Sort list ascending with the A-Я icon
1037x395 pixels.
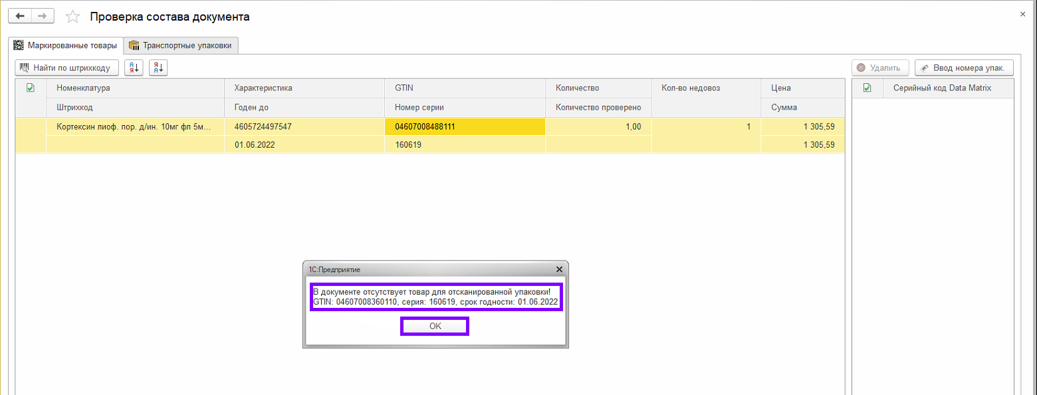(x=134, y=67)
